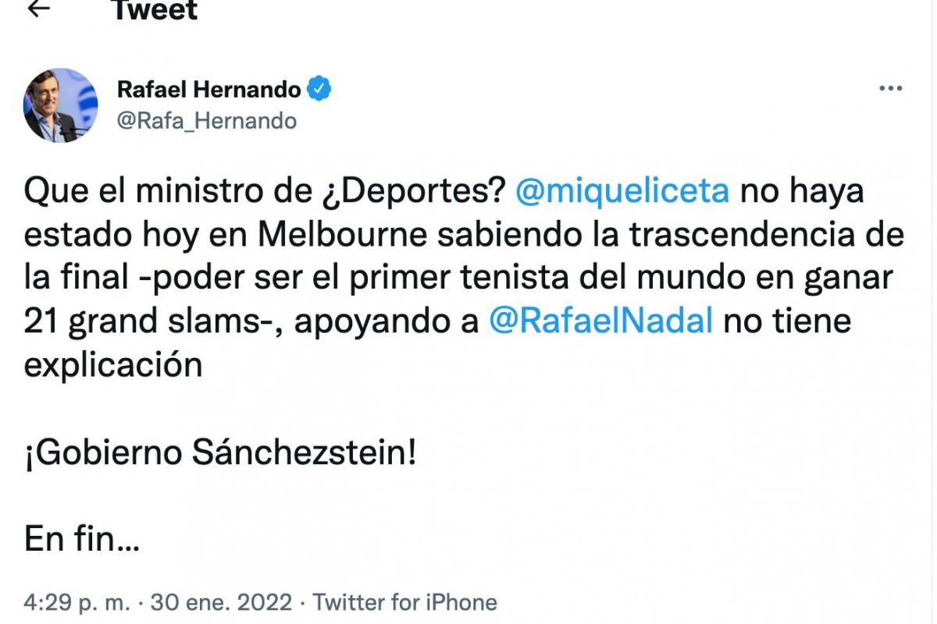The height and width of the screenshot is (624, 937).
Task: Click the back arrow icon
Action: tap(37, 8)
